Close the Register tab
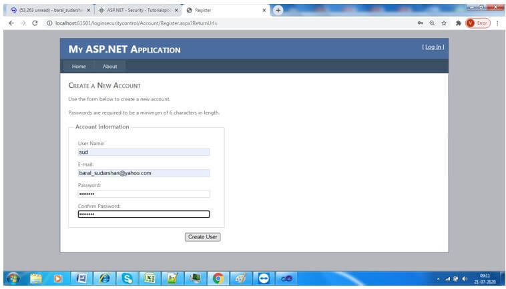 pyautogui.click(x=264, y=10)
